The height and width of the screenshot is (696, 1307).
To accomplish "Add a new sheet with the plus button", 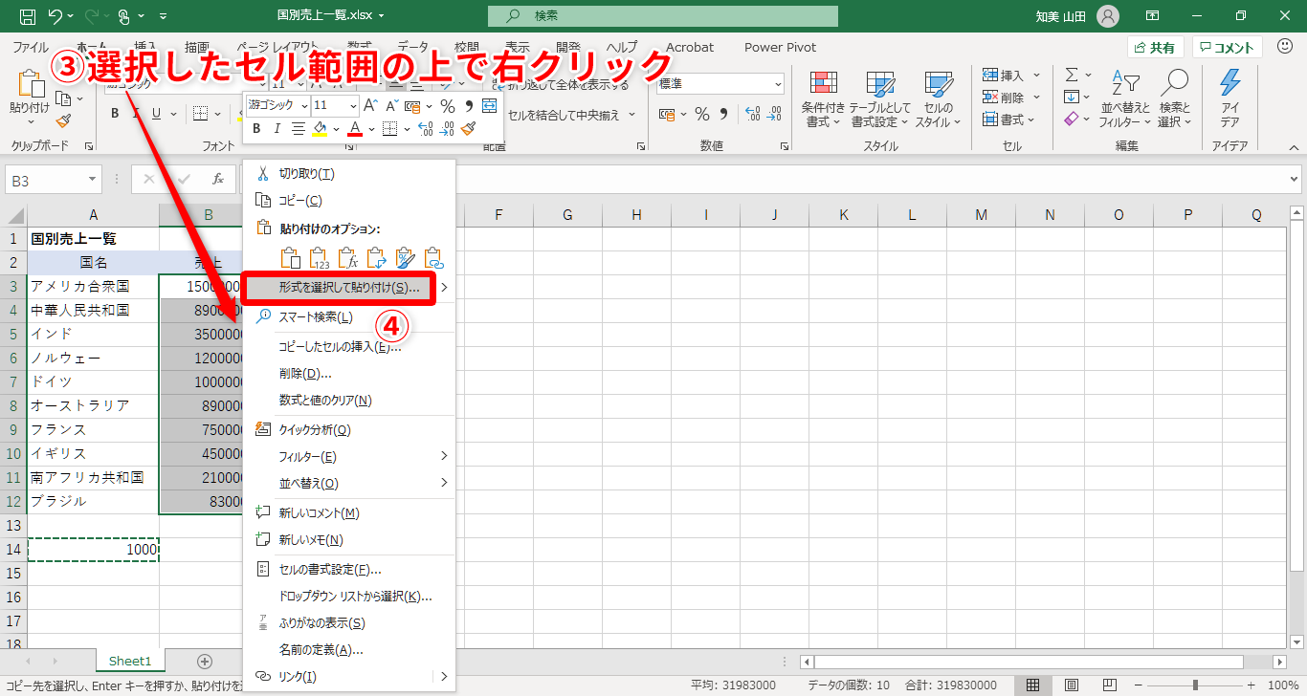I will pos(204,661).
